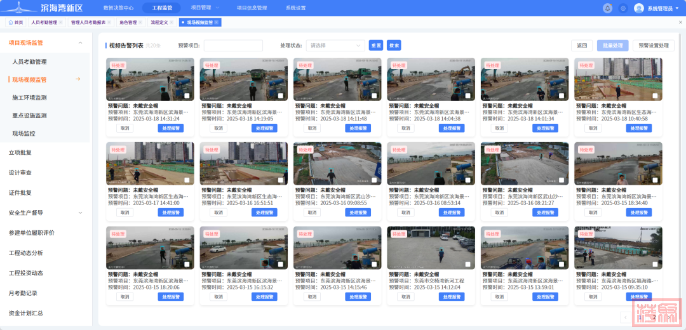Image resolution: width=686 pixels, height=330 pixels.
Task: Click the home icon on the 首页 tab
Action: [x=10, y=22]
